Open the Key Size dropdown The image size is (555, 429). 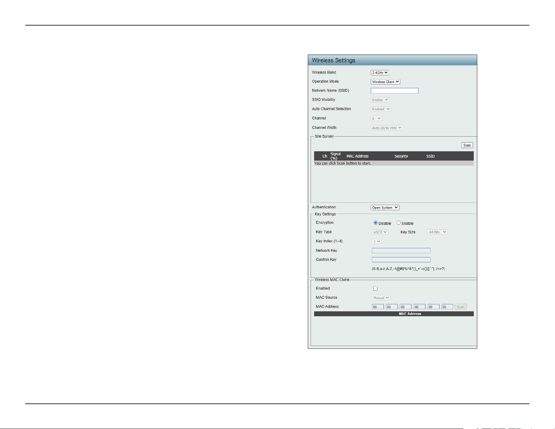click(x=437, y=232)
